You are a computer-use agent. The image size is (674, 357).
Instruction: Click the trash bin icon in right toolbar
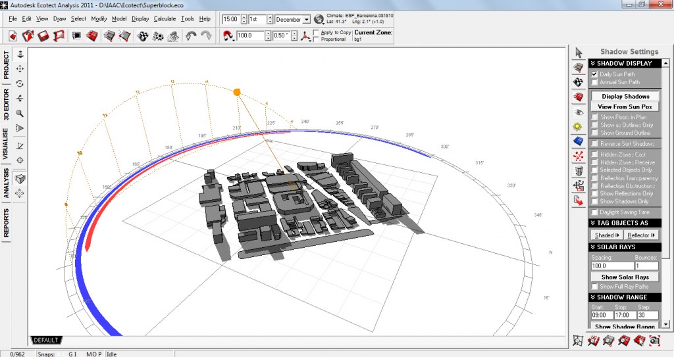tap(579, 172)
